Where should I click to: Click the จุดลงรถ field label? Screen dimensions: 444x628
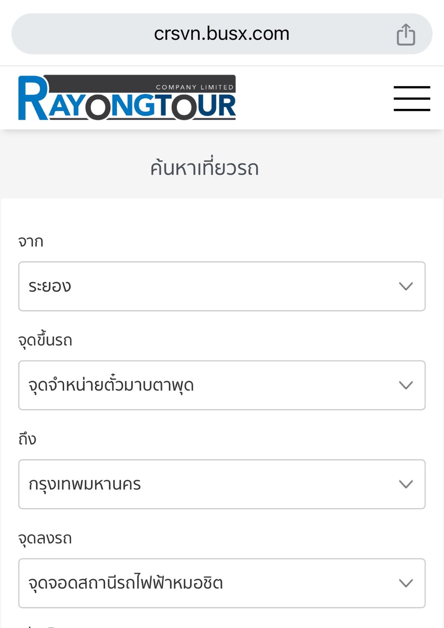45,538
